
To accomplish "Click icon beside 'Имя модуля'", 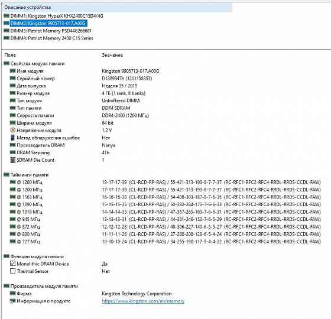I will tap(12, 71).
